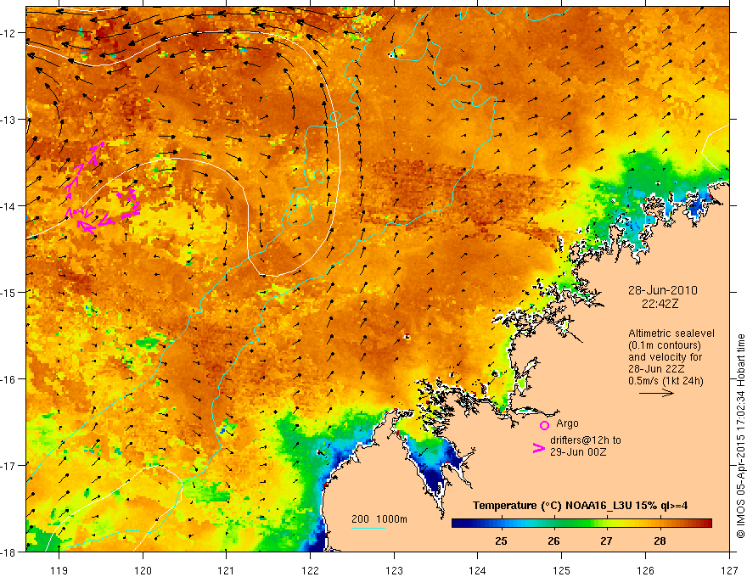Select the '28-Jun 22Z' caption line
Viewport: 747px width, 577px height.
coord(656,369)
